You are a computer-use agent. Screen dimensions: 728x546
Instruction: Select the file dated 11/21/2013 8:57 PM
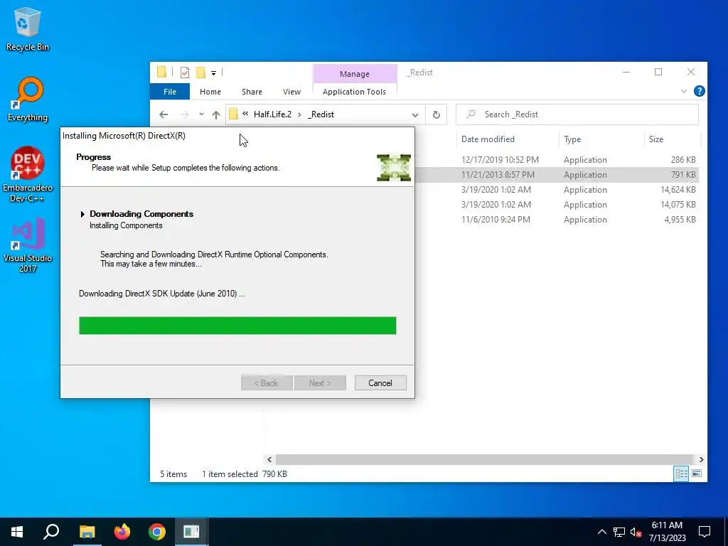(557, 175)
